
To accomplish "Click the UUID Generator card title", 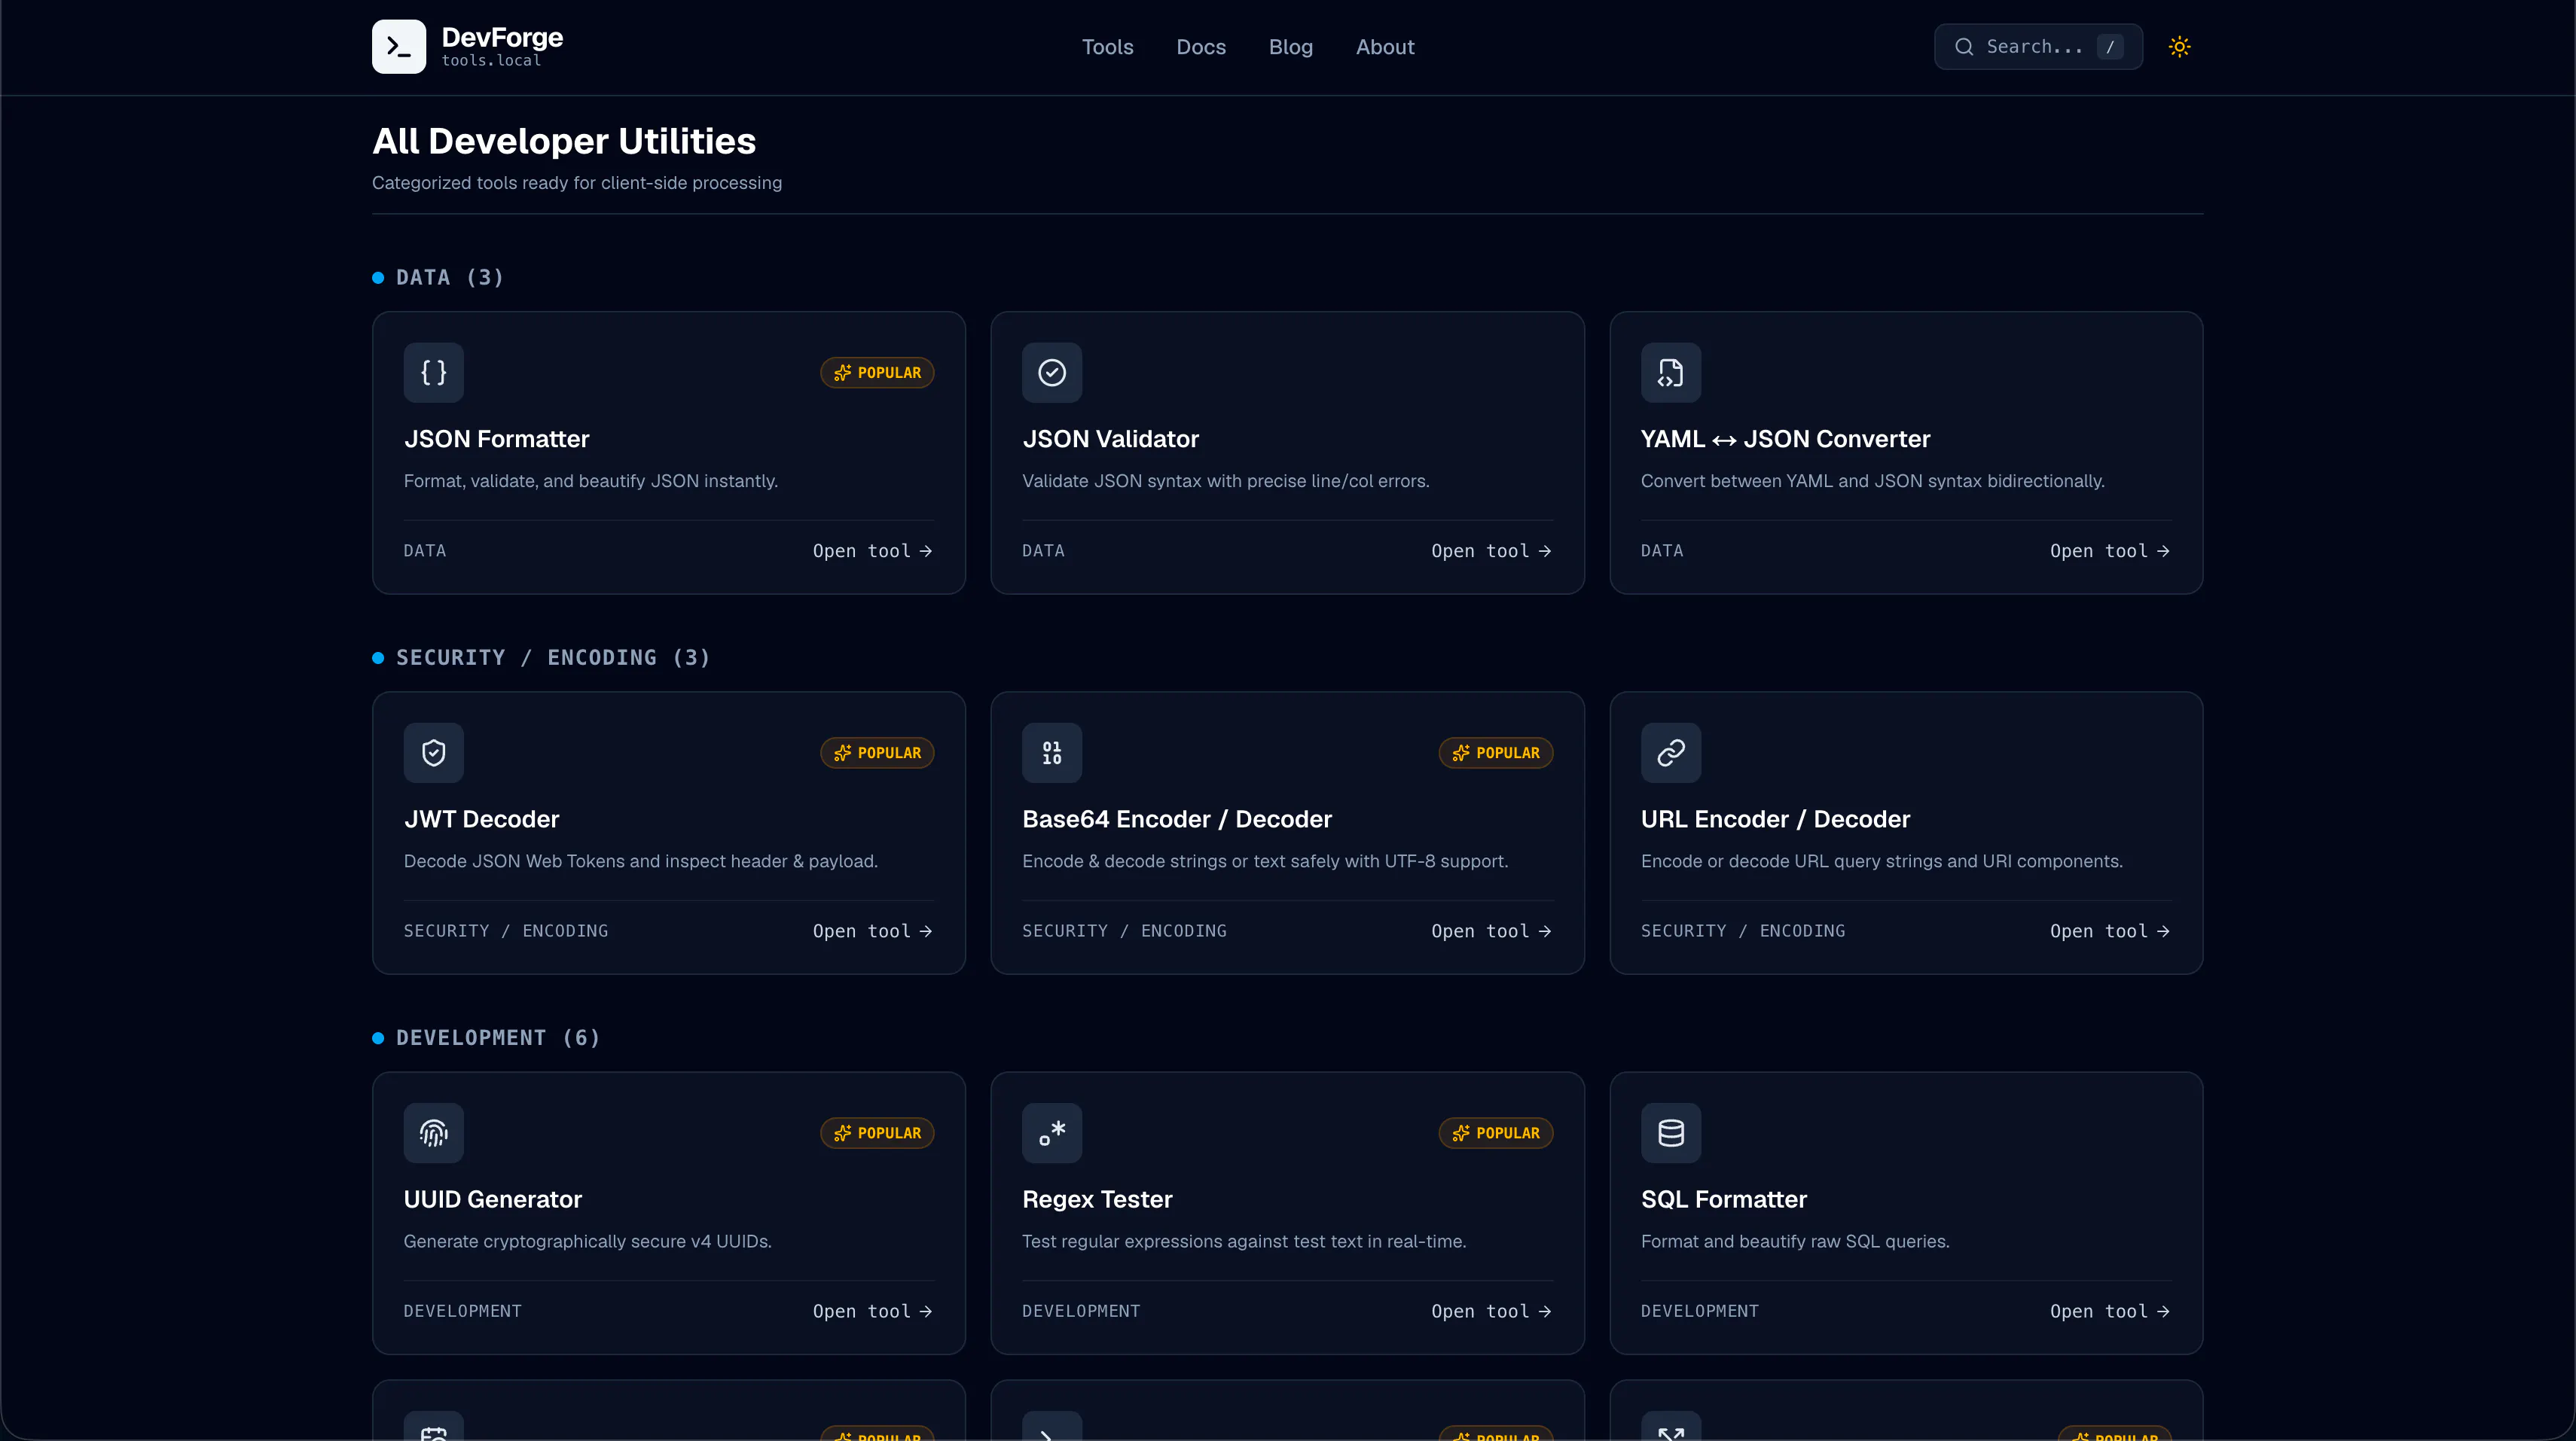I will (492, 1199).
